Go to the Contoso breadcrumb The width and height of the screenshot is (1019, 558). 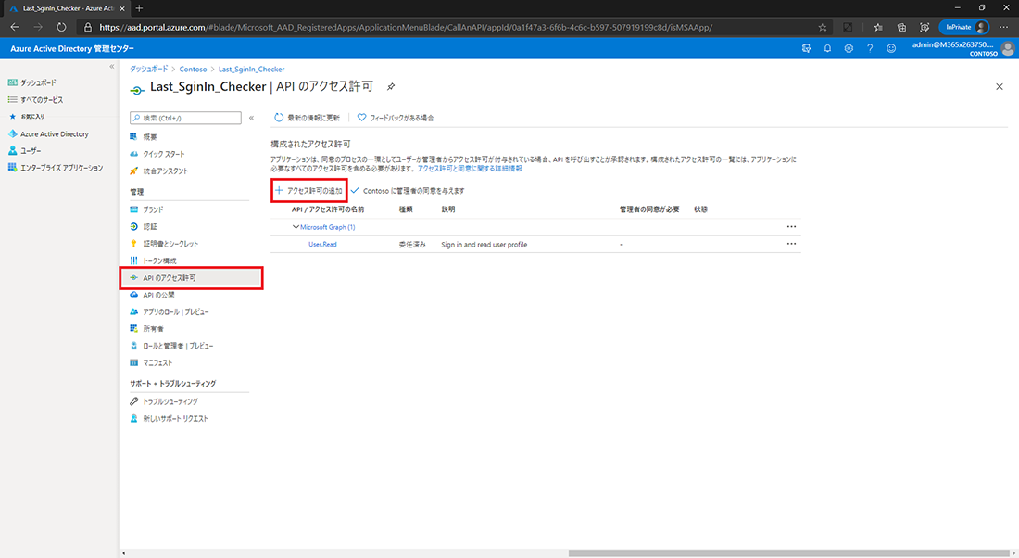tap(193, 69)
